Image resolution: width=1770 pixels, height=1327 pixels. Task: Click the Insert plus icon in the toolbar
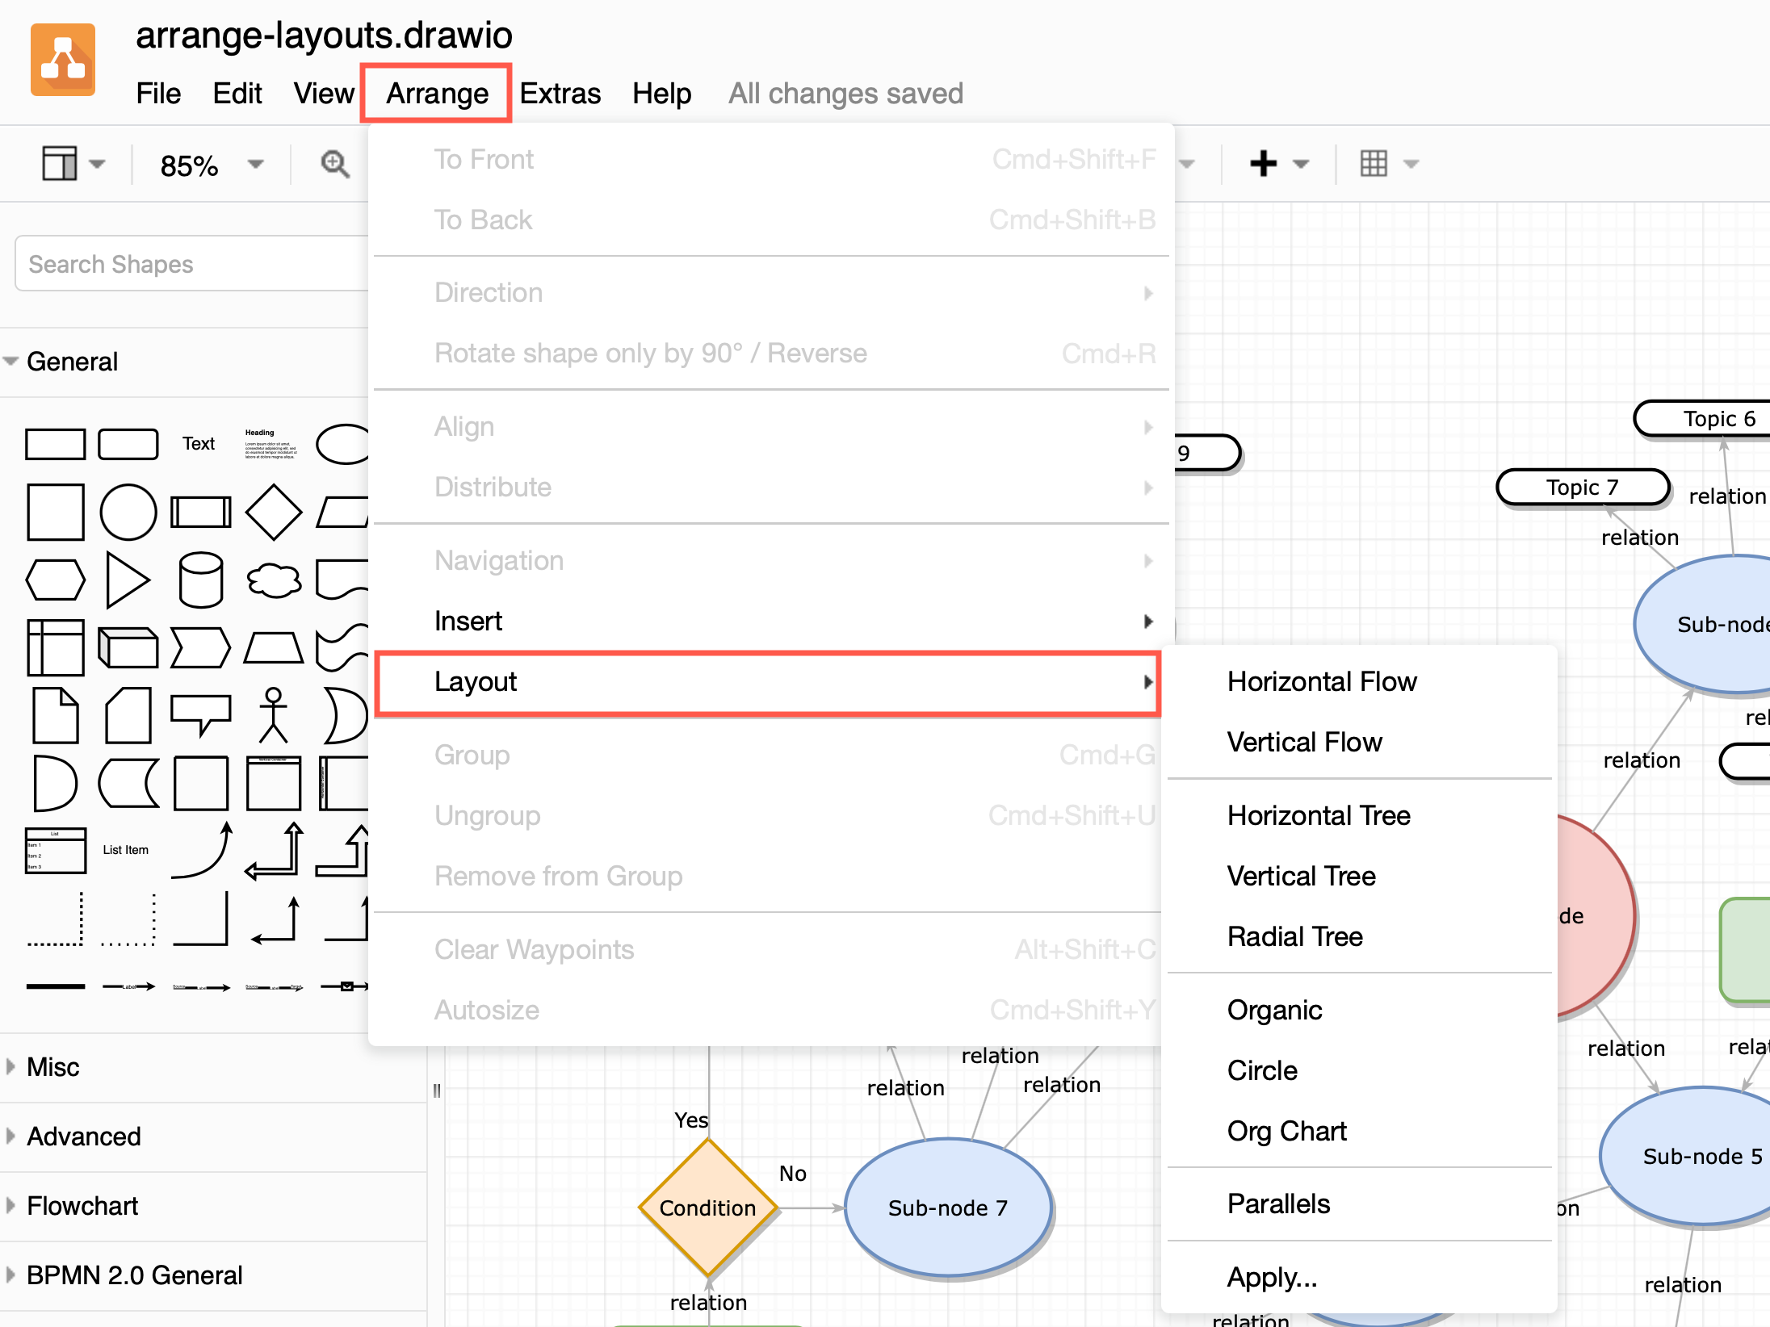[x=1263, y=163]
